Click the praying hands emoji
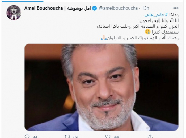The width and height of the screenshot is (186, 138). coord(104,38)
